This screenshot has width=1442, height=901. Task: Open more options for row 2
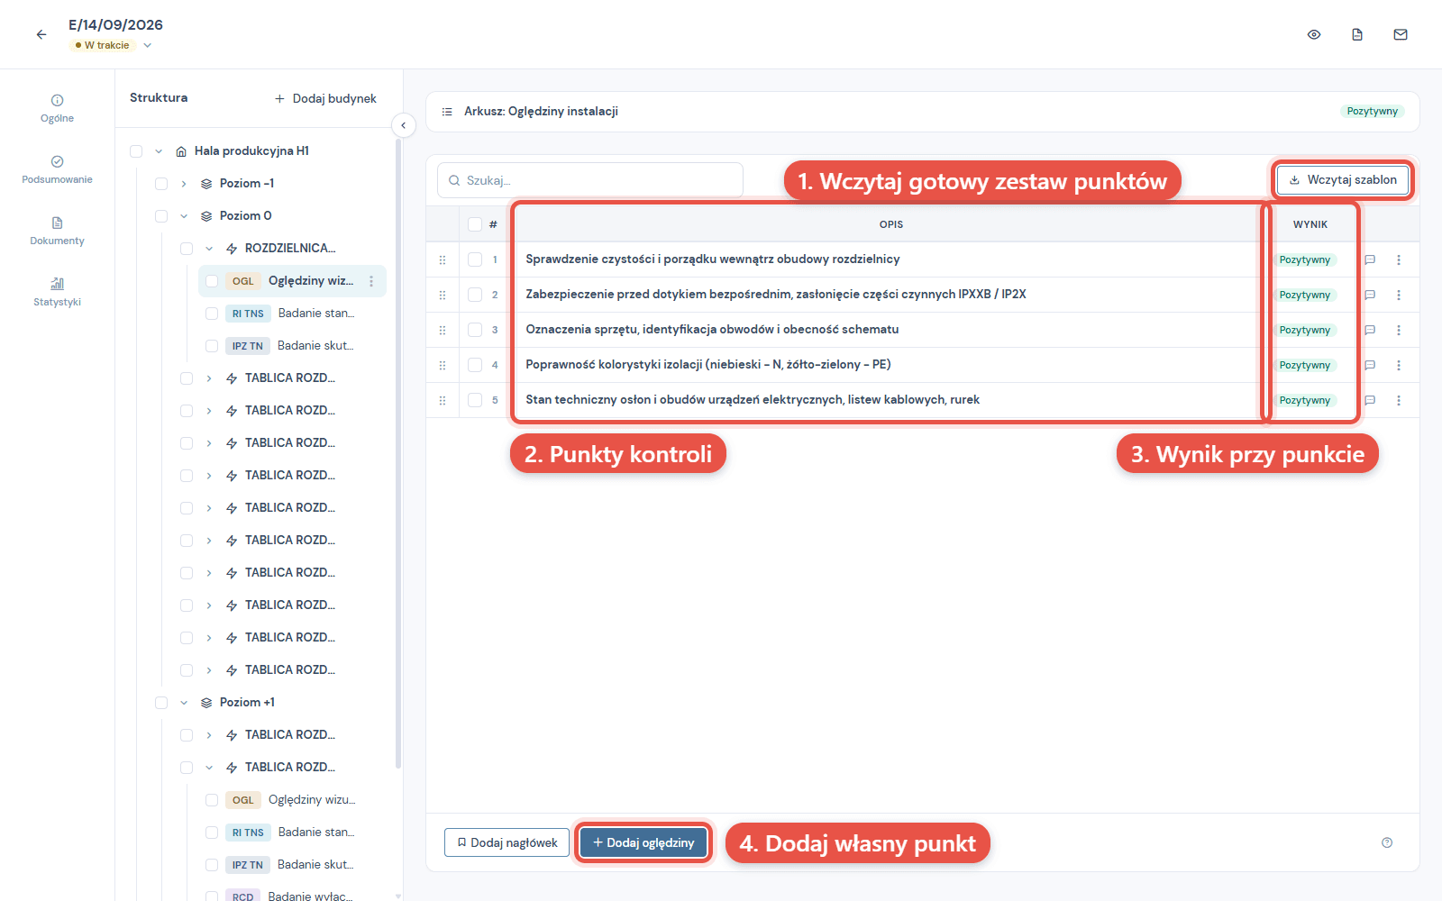click(x=1399, y=295)
